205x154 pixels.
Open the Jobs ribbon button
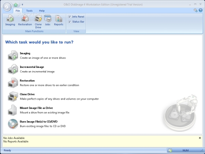[x=48, y=21]
